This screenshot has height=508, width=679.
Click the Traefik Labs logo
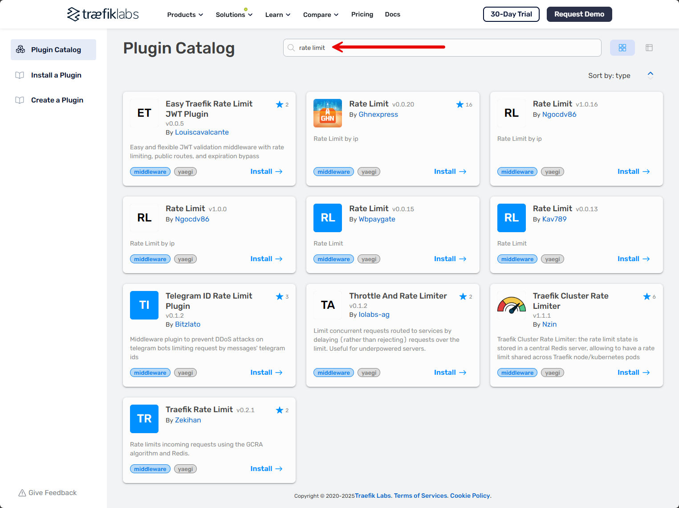(x=103, y=14)
